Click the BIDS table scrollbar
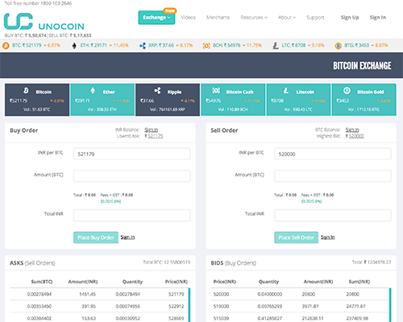This screenshot has height=322, width=403. [390, 305]
